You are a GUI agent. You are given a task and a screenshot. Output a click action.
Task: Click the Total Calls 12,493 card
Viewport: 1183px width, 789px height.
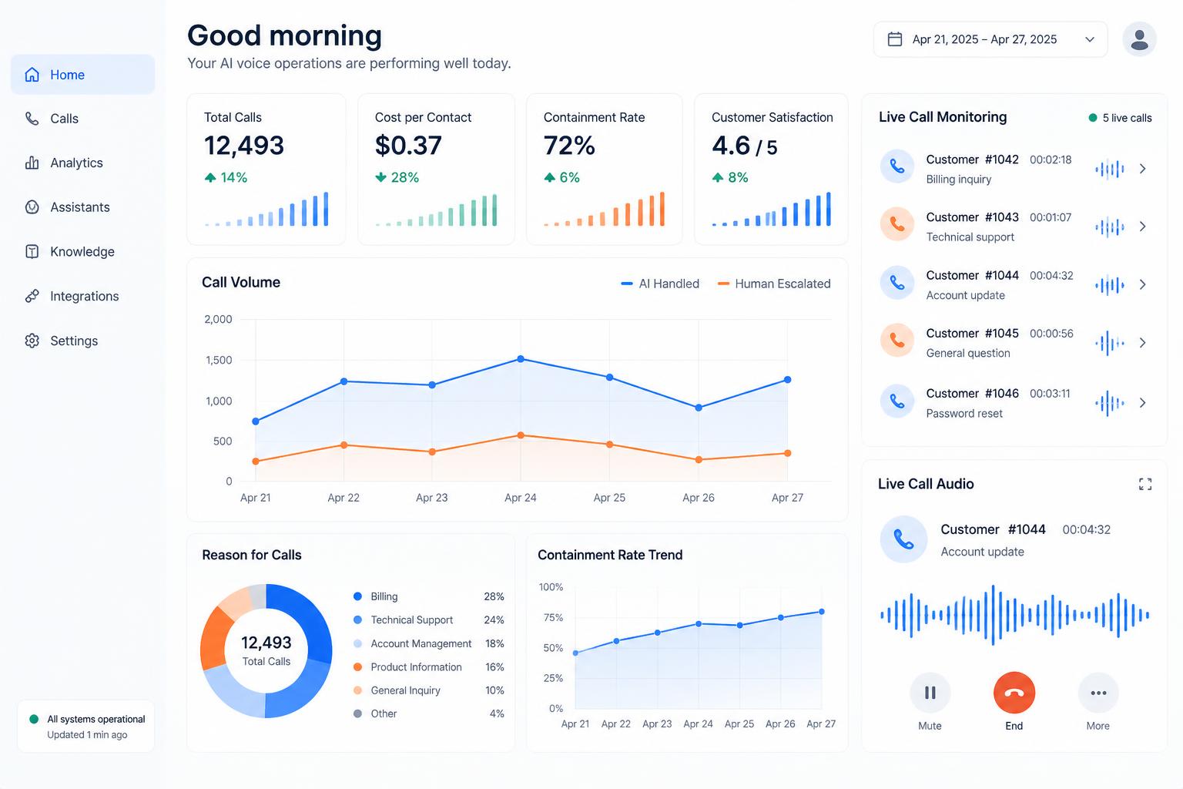266,170
